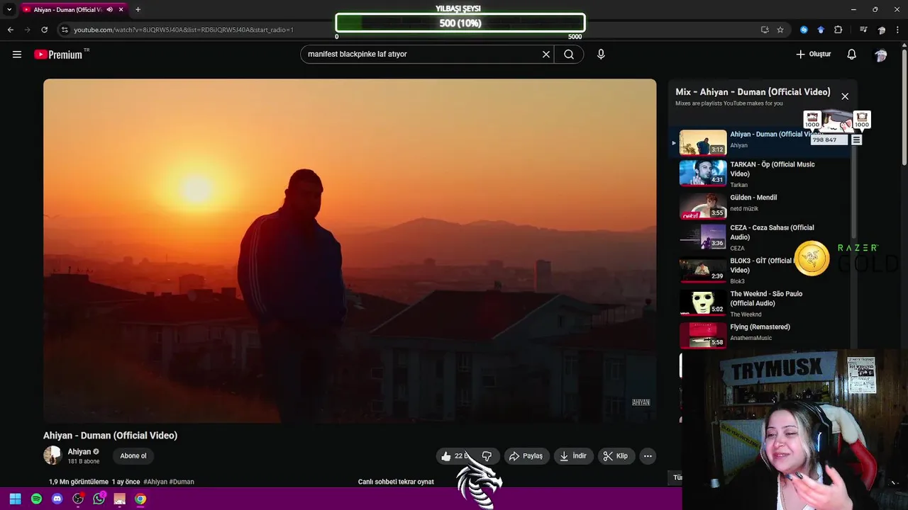Screen dimensions: 908x510
Task: Open Windows Start menu
Action: coord(15,499)
